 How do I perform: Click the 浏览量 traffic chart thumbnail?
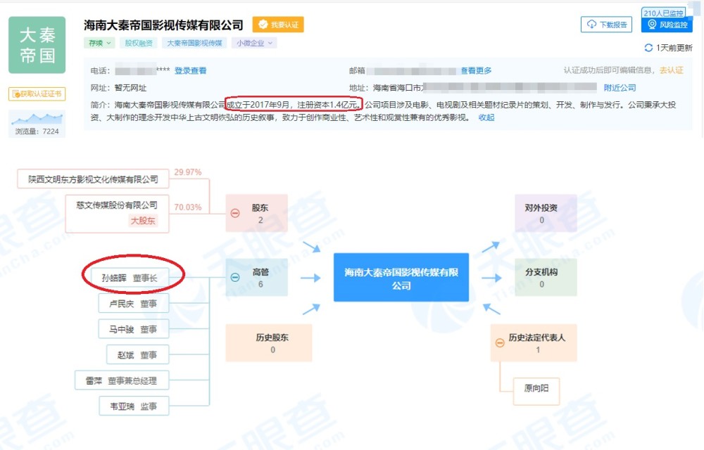click(x=37, y=123)
